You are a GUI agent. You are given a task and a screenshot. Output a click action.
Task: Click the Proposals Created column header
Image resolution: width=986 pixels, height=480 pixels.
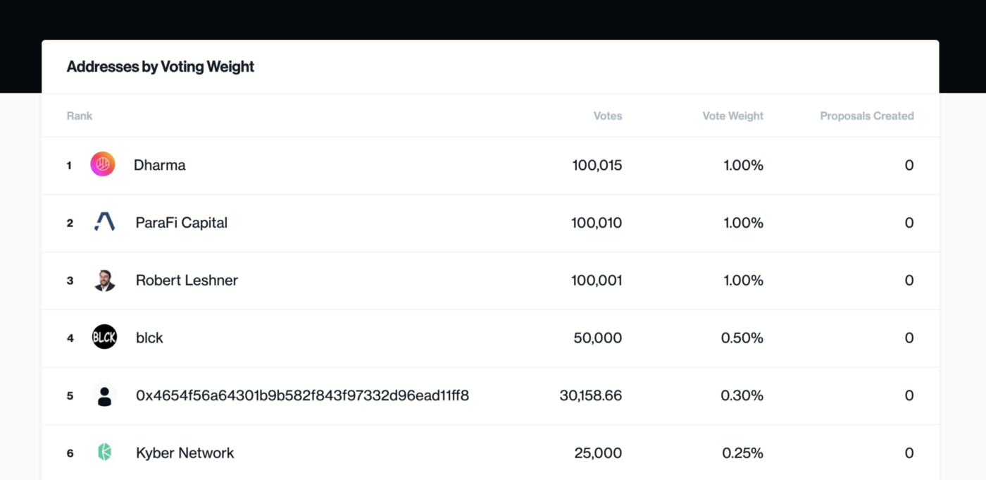click(866, 116)
